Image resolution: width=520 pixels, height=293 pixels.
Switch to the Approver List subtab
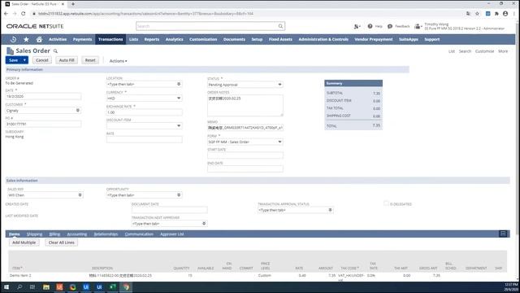pos(171,234)
